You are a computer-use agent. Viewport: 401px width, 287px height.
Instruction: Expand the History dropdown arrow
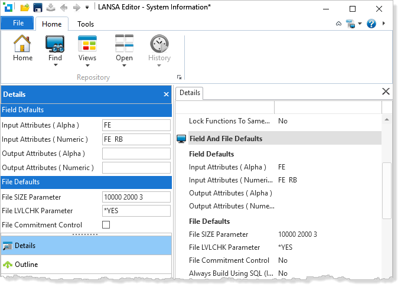[159, 66]
